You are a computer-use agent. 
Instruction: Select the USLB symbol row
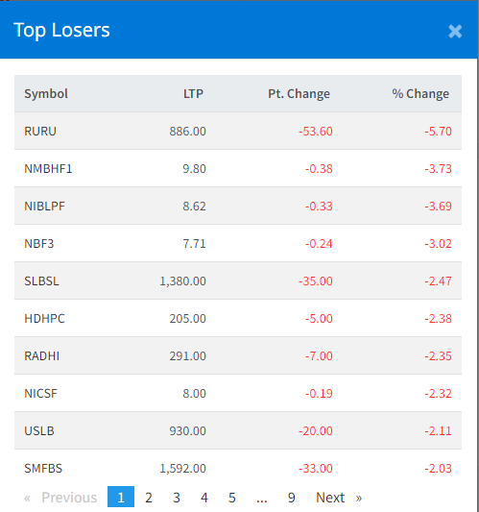click(x=238, y=430)
